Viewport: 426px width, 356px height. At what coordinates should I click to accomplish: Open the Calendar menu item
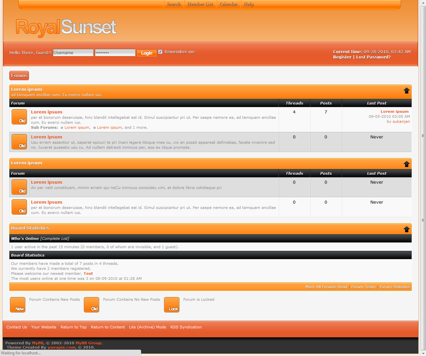coord(229,4)
